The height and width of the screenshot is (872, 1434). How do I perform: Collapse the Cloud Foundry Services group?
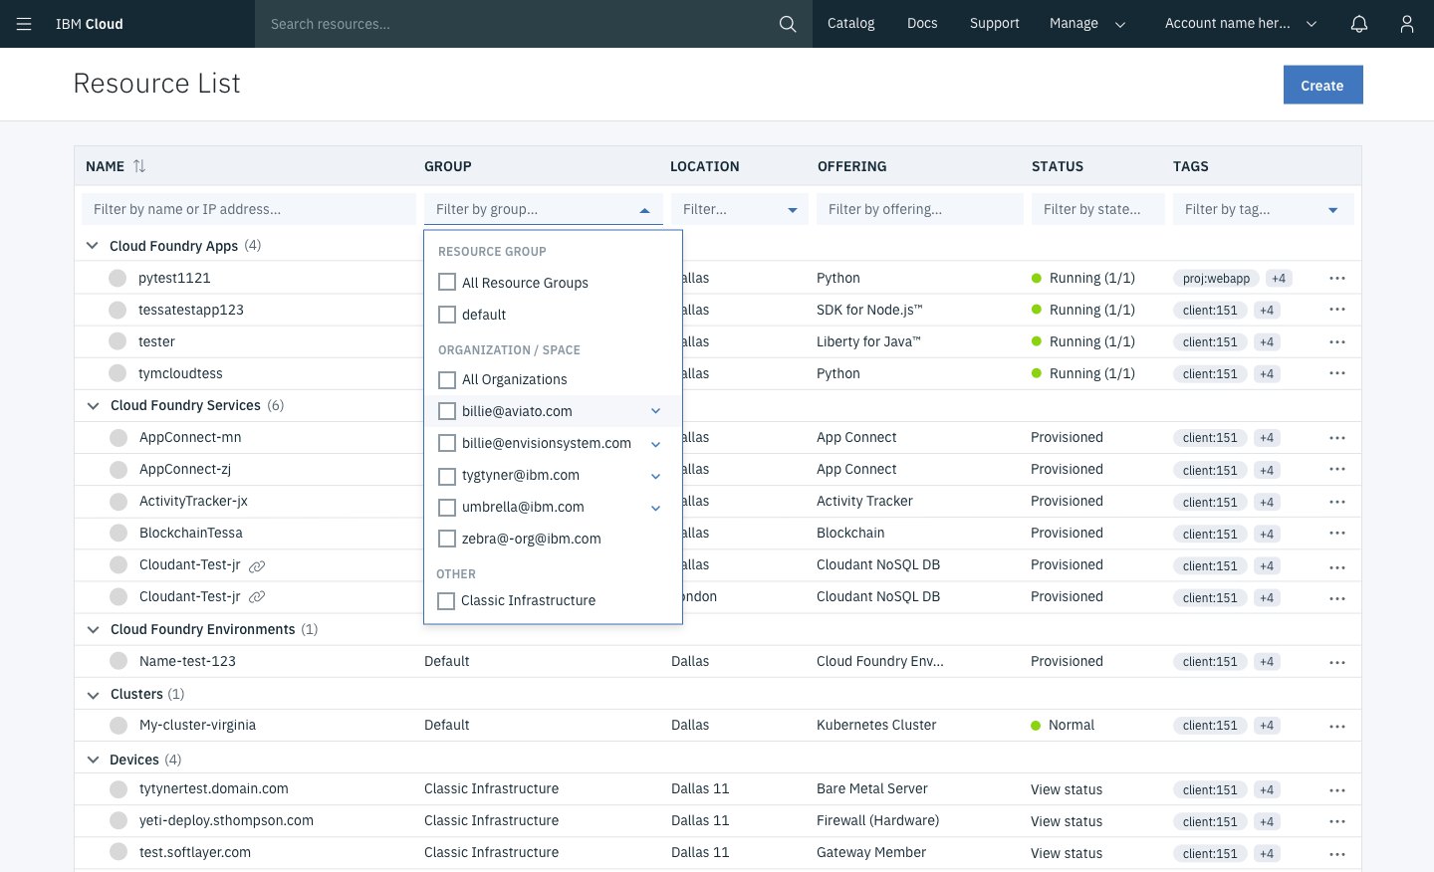coord(93,405)
